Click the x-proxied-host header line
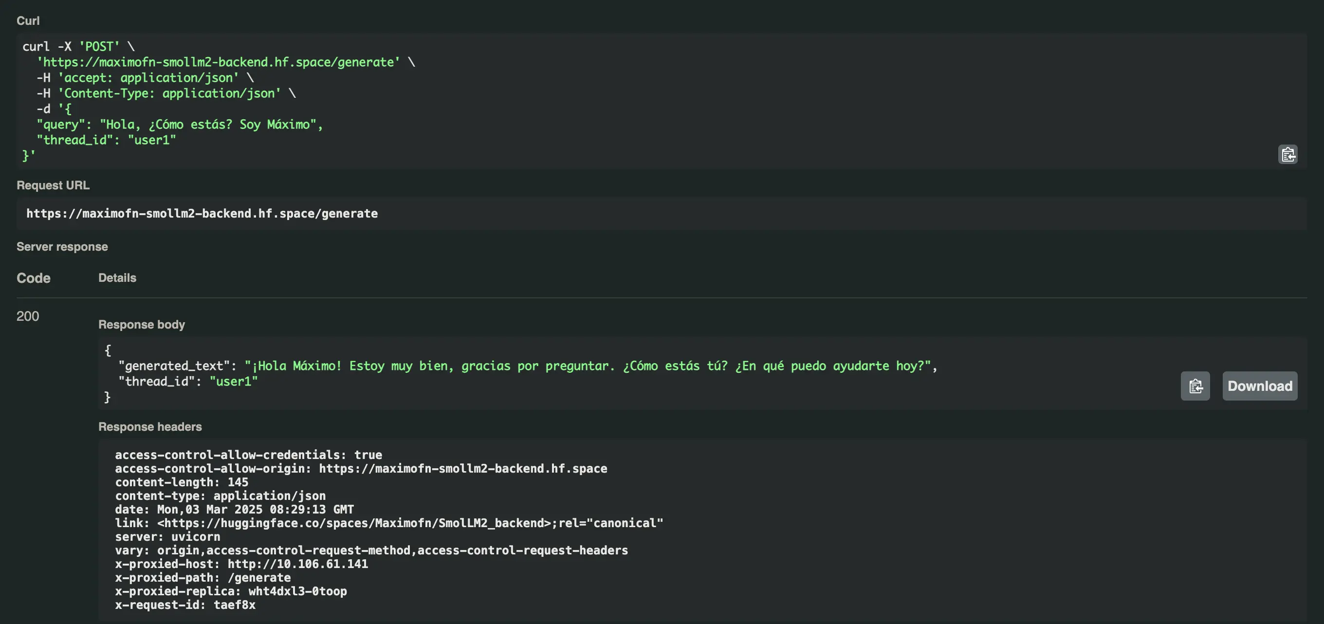 click(x=241, y=564)
